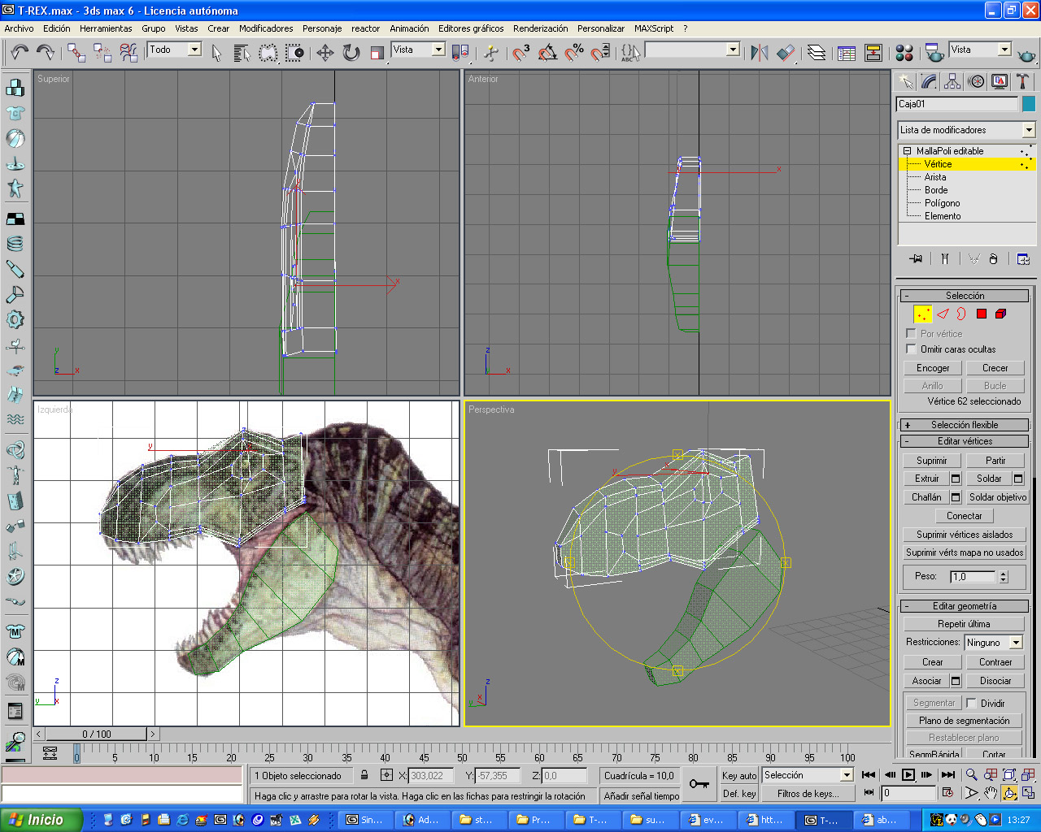The height and width of the screenshot is (832, 1041).
Task: Select the Move tool in toolbar
Action: [324, 53]
